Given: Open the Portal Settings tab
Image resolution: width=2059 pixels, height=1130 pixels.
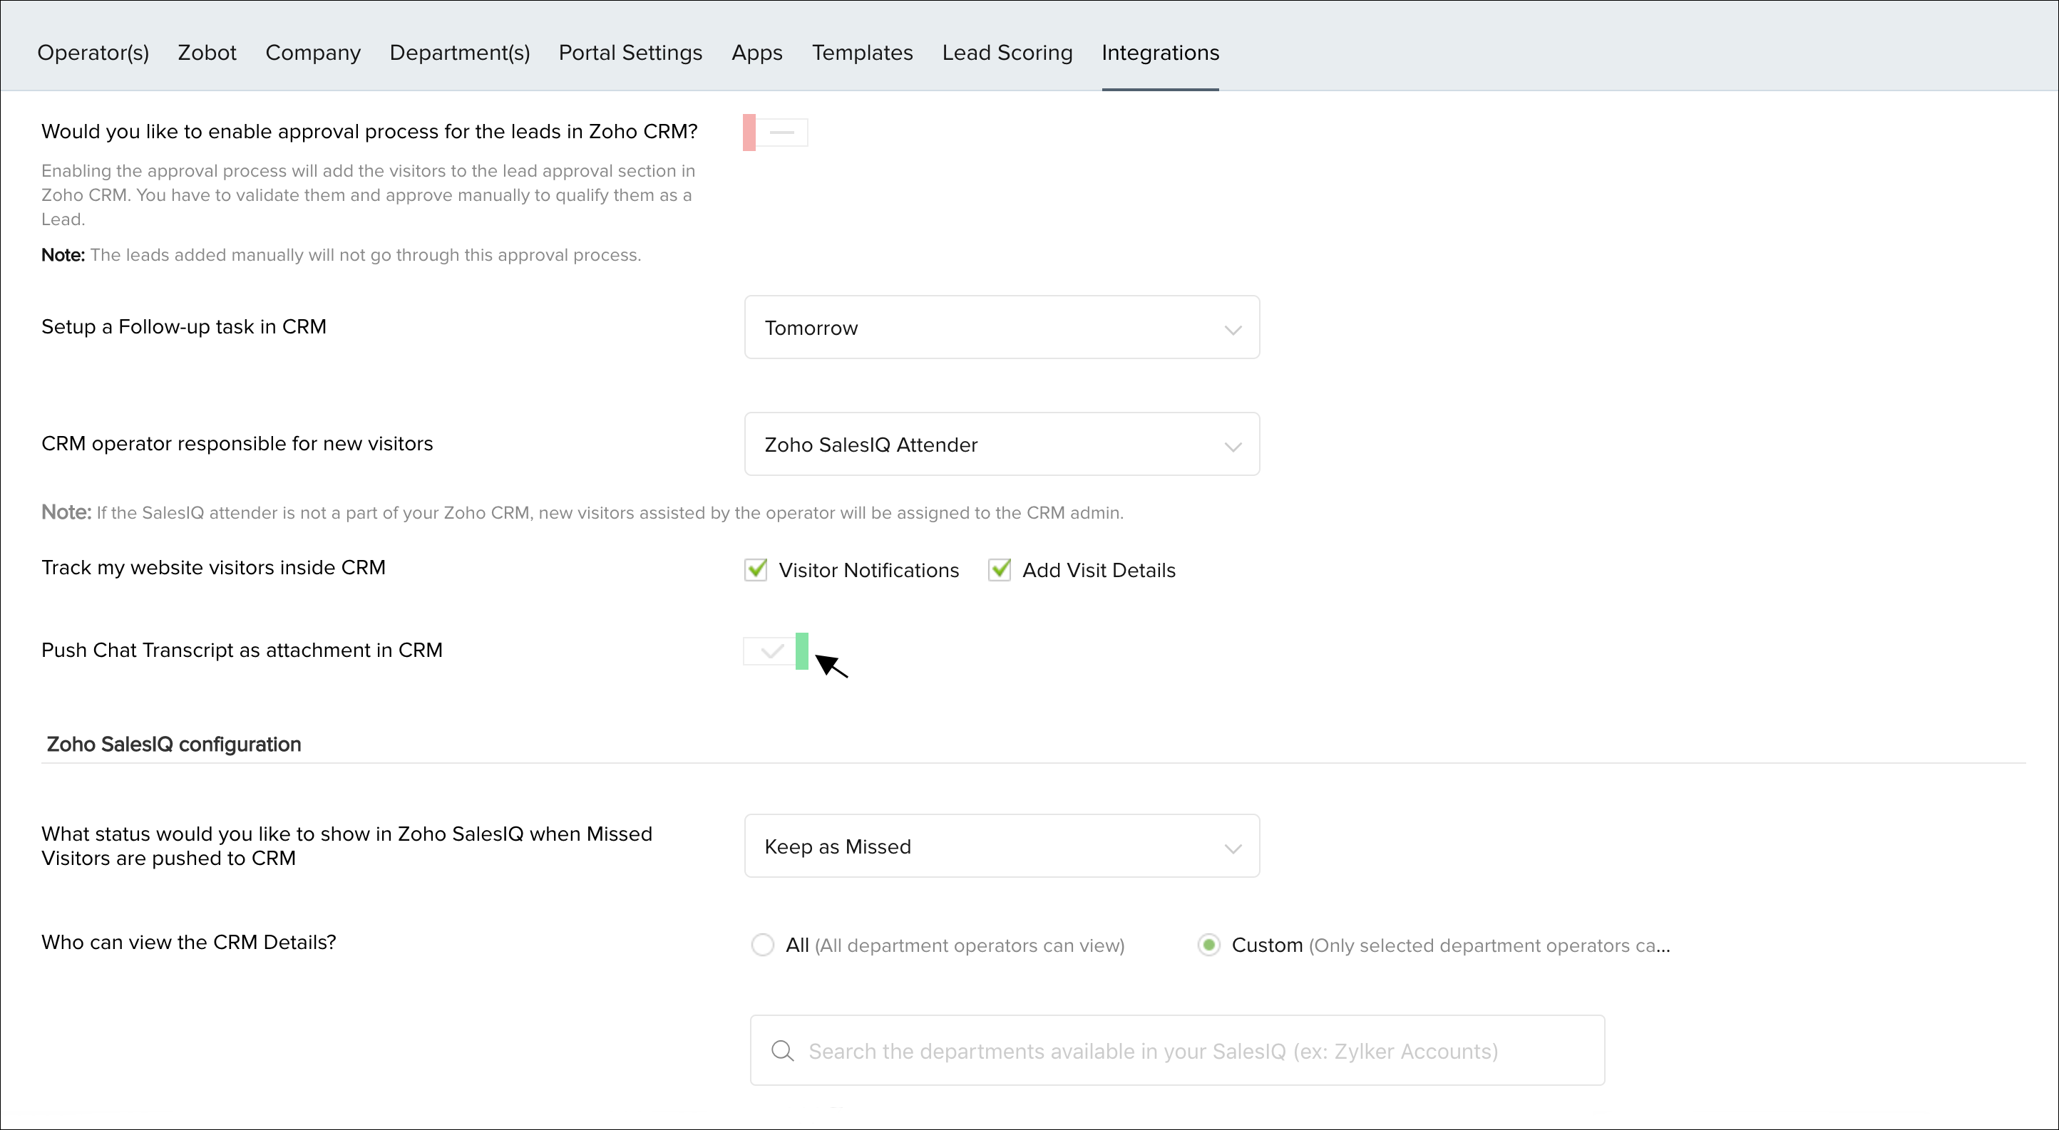Looking at the screenshot, I should pyautogui.click(x=630, y=53).
